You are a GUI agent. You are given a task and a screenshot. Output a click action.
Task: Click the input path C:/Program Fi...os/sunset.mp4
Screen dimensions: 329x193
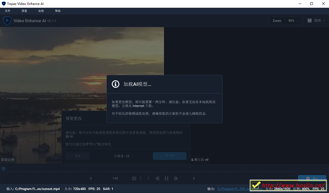click(x=37, y=189)
